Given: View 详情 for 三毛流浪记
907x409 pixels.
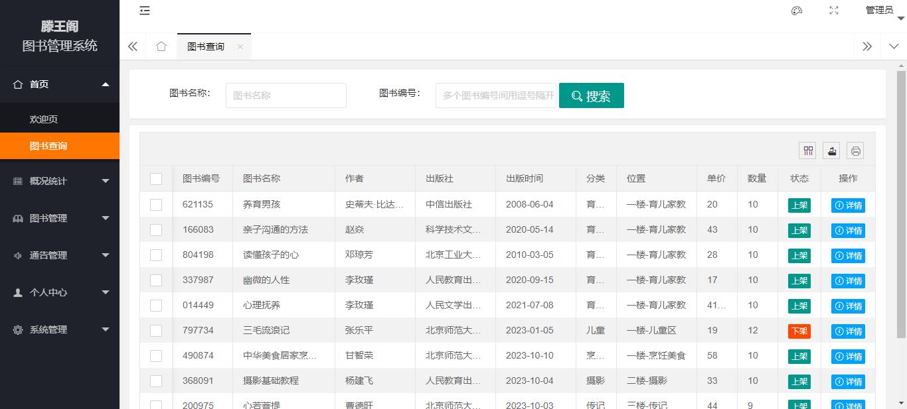Looking at the screenshot, I should point(848,331).
